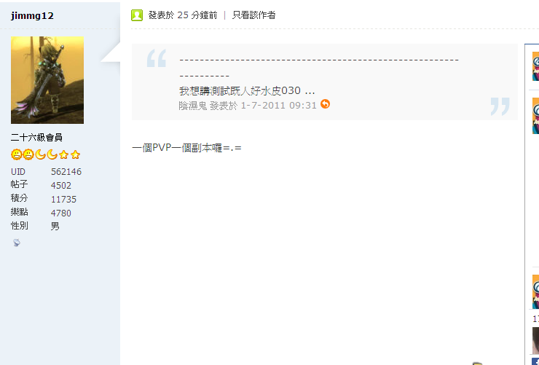Click jimmg12's game character avatar

[47, 80]
